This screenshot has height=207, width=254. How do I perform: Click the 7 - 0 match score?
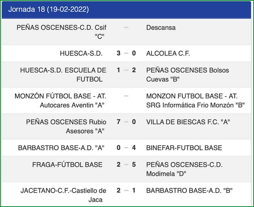[x=126, y=122]
